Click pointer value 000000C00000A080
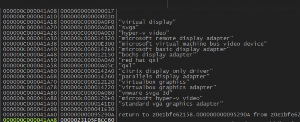The height and width of the screenshot is (122, 300). [87, 93]
